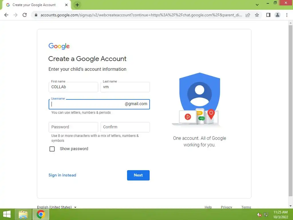Open the Help link in footer
Screen dimensions: 293x220
click(208, 207)
